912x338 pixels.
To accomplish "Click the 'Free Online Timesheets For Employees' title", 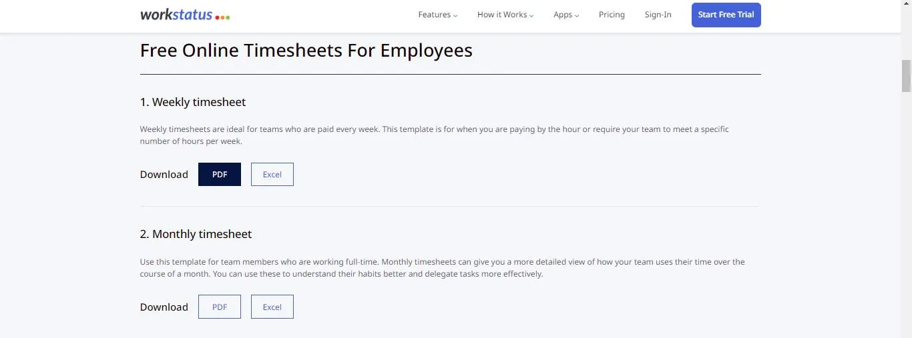I will pyautogui.click(x=306, y=51).
